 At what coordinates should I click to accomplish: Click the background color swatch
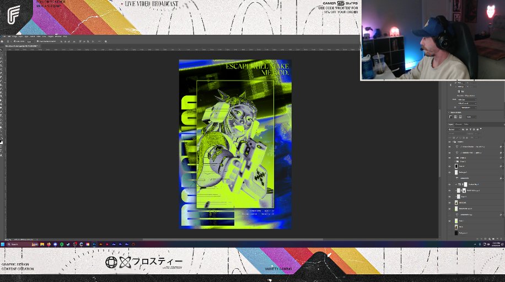coord(2,143)
